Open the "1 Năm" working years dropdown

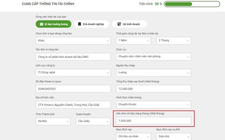[133, 41]
